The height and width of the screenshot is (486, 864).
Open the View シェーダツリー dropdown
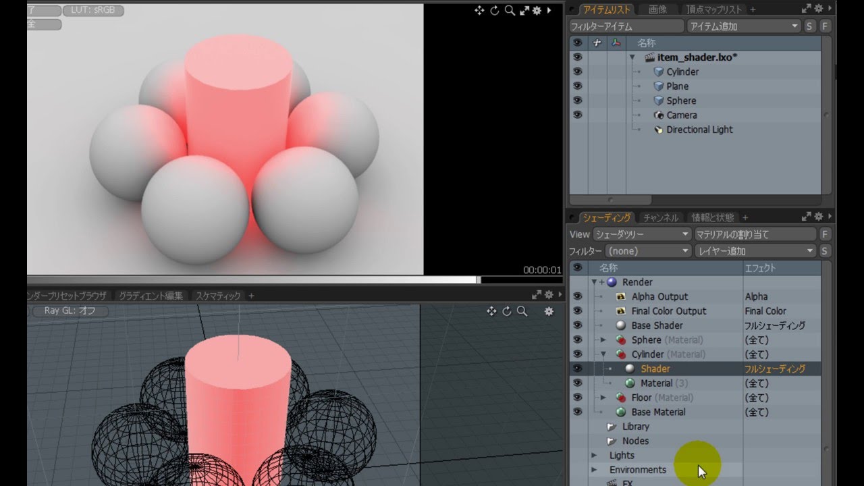pyautogui.click(x=642, y=234)
